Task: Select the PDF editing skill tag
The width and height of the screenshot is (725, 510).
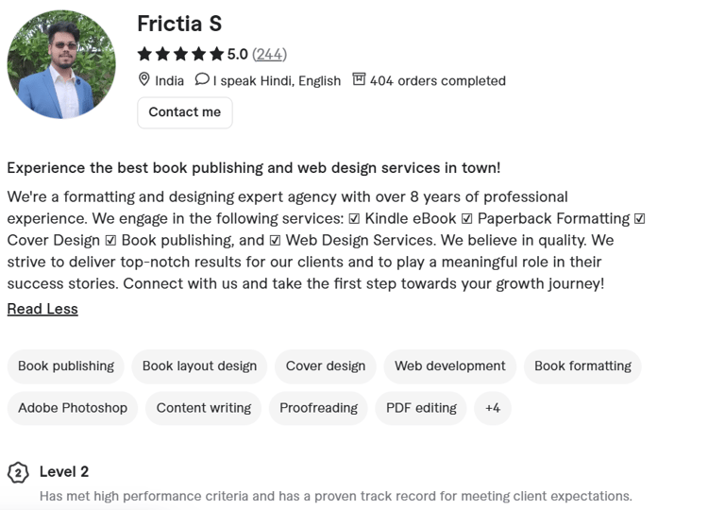Action: coord(421,408)
